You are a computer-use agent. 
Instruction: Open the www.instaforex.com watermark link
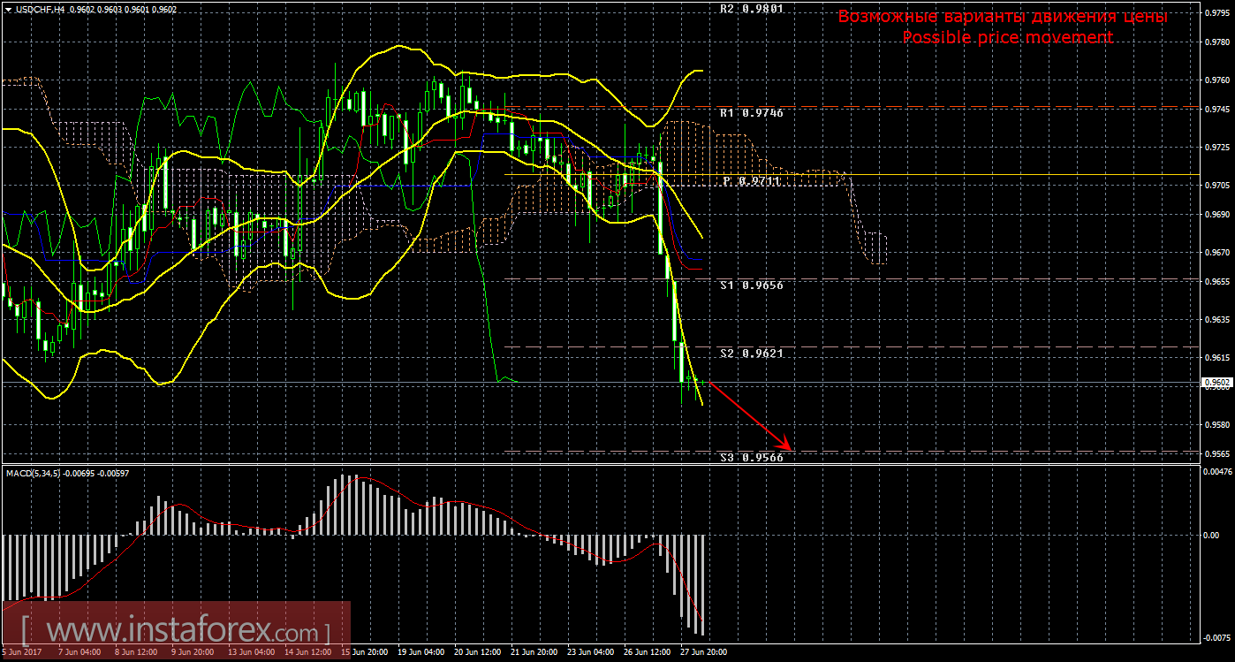[177, 632]
